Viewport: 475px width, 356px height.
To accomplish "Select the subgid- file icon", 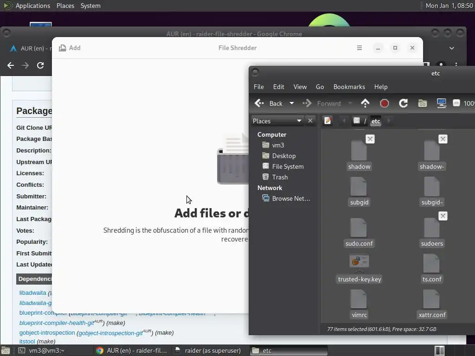I will coord(432,186).
